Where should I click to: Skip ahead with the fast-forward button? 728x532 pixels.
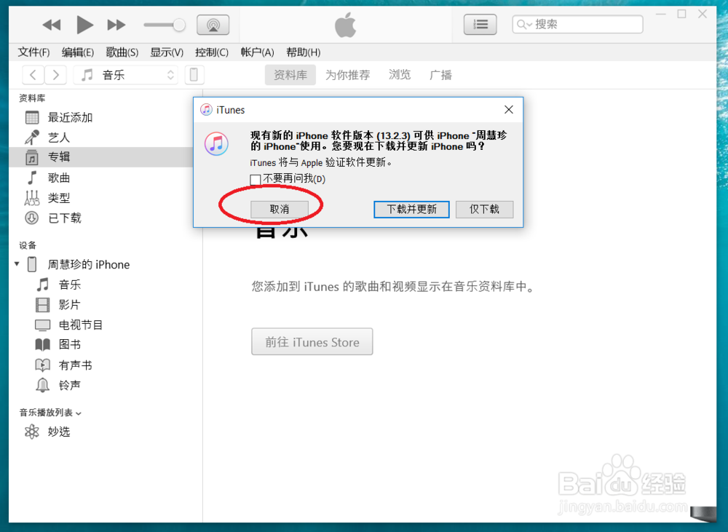(x=116, y=25)
